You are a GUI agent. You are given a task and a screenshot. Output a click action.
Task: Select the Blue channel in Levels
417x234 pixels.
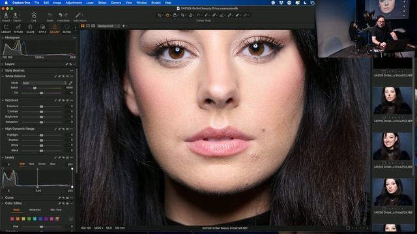pyautogui.click(x=53, y=164)
